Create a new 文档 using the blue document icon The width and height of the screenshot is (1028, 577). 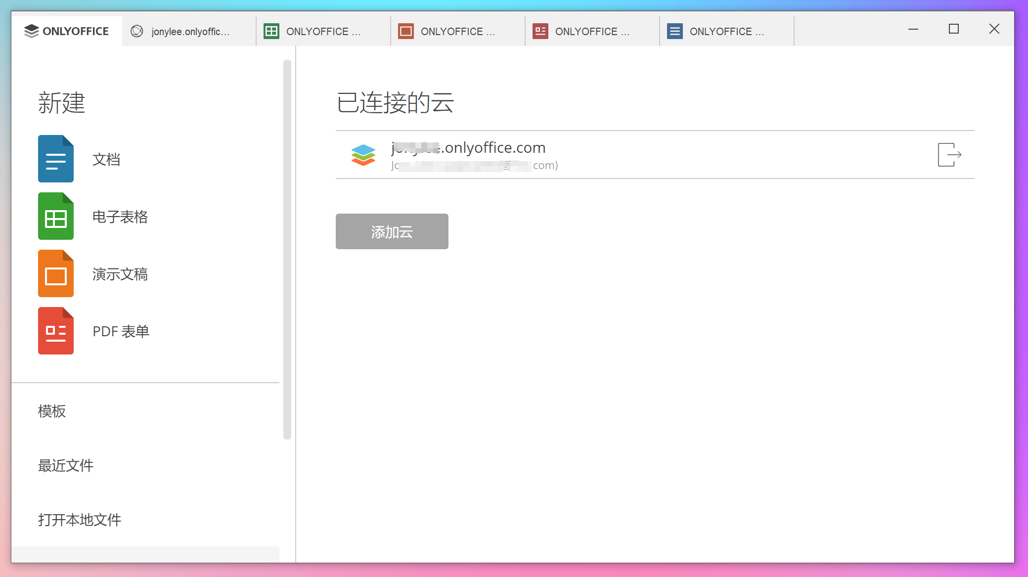pyautogui.click(x=56, y=159)
